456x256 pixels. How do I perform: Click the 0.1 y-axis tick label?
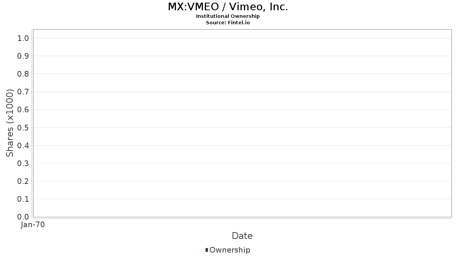[23, 199]
